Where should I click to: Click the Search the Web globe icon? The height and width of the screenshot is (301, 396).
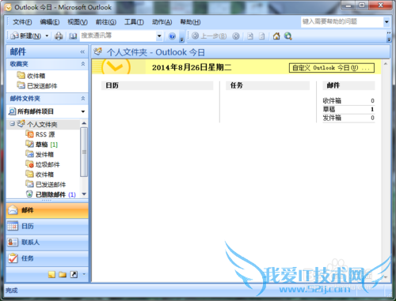click(288, 36)
